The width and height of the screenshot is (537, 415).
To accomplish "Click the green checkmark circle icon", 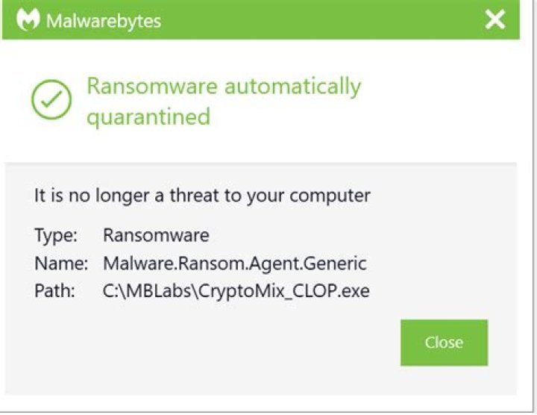I will (x=51, y=100).
